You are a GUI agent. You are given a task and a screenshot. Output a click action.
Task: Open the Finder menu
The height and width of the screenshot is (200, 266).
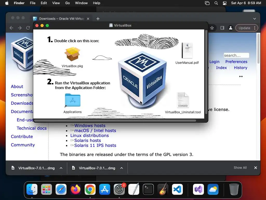[x=19, y=3]
